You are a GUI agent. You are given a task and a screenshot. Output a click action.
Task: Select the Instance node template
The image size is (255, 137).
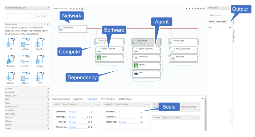(25, 44)
